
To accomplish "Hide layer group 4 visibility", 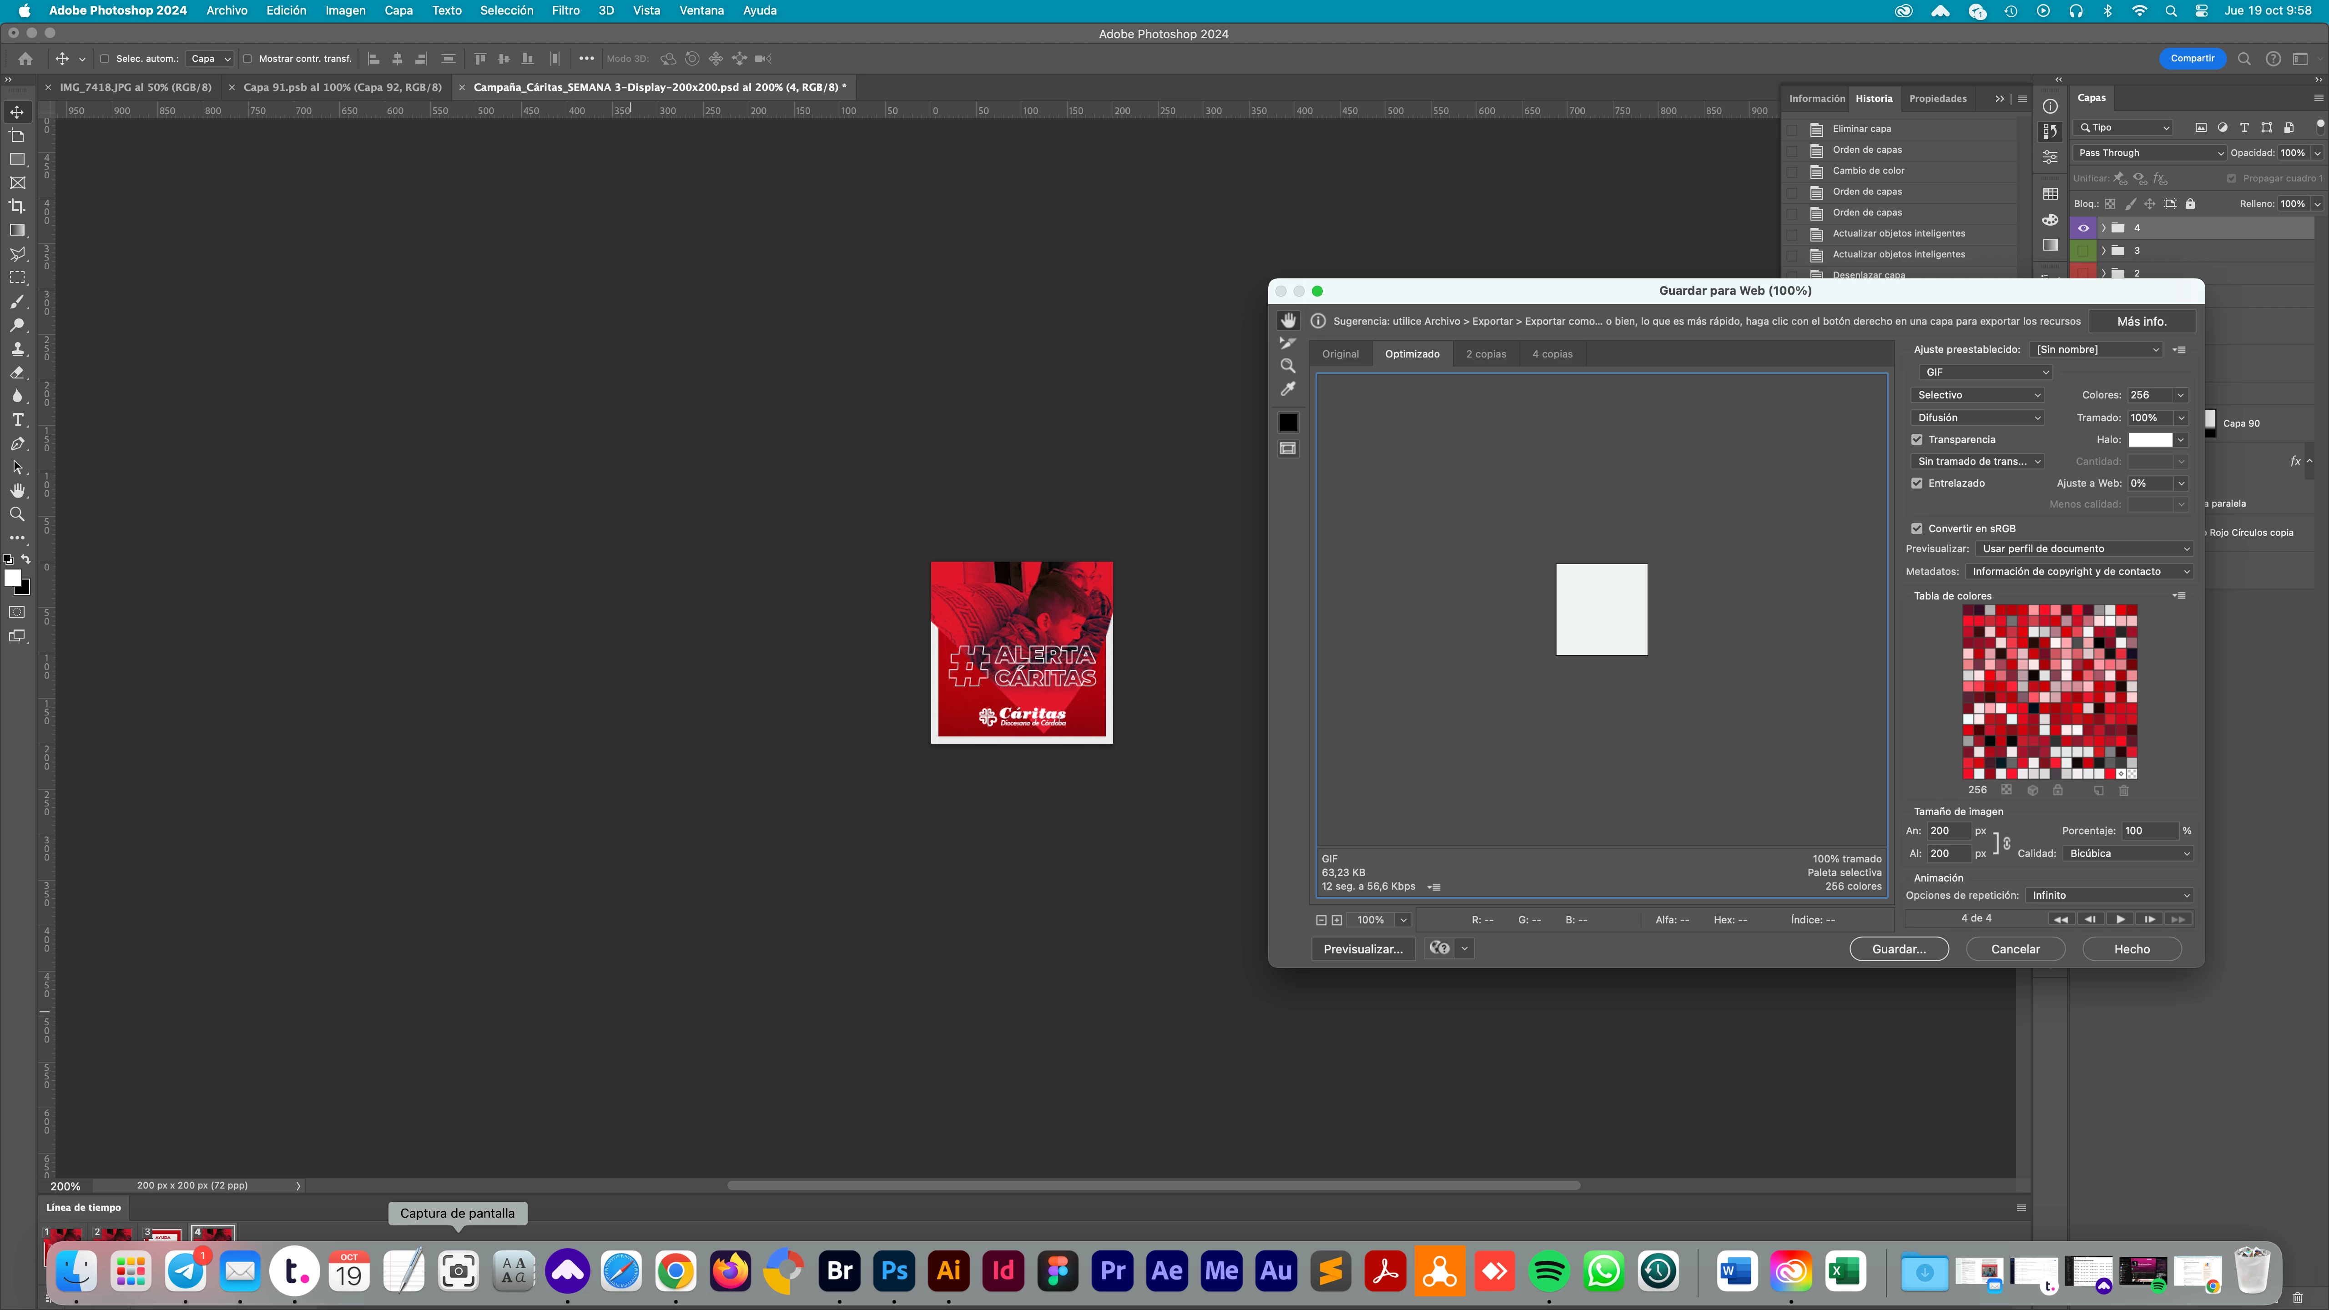I will (x=2083, y=228).
